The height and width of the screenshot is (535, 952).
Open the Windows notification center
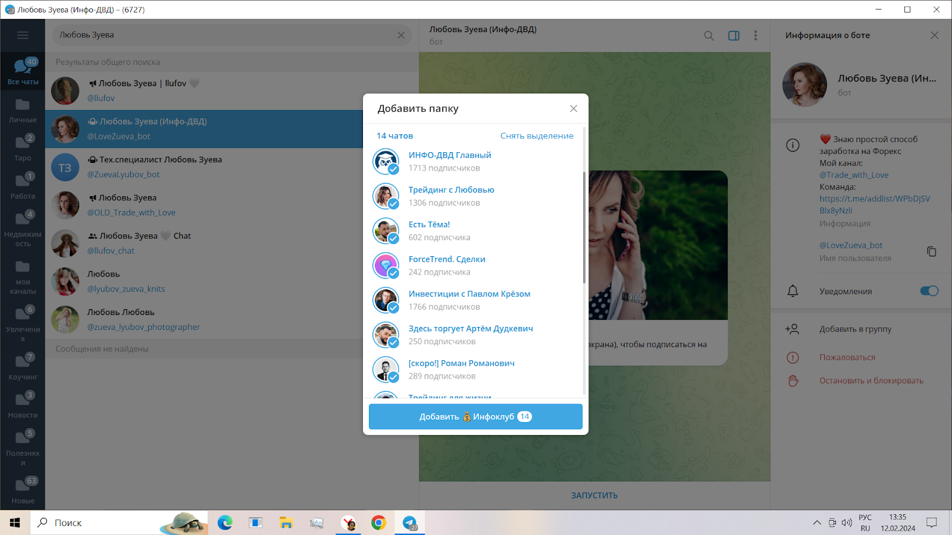(x=932, y=523)
